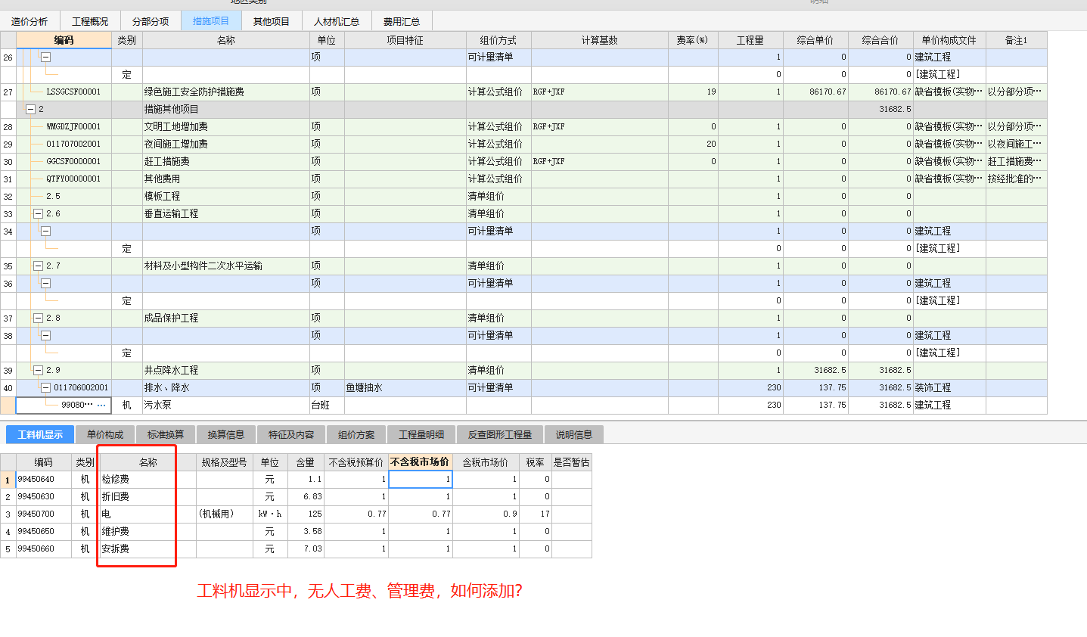Collapse the 措施其他项目 group node
Screen dimensions: 1087x637
pos(30,109)
